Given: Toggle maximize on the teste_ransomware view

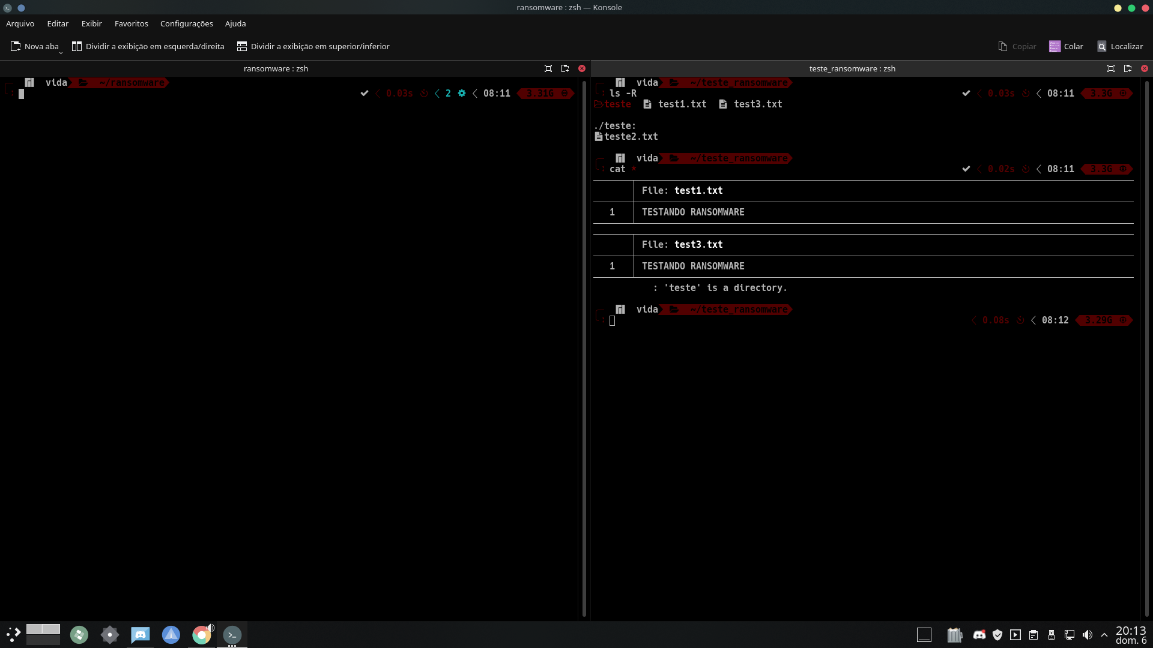Looking at the screenshot, I should [x=1111, y=68].
